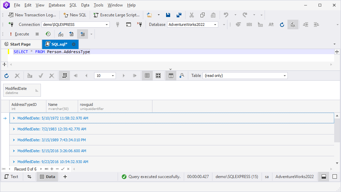Click the increase indent icon
Viewport: 341px width, 192px height.
[x=316, y=25]
